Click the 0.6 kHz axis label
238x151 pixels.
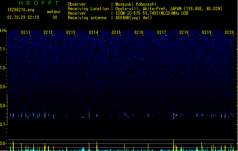pyautogui.click(x=3, y=143)
